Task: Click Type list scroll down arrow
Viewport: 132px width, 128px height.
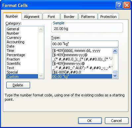Action: (x=115, y=76)
